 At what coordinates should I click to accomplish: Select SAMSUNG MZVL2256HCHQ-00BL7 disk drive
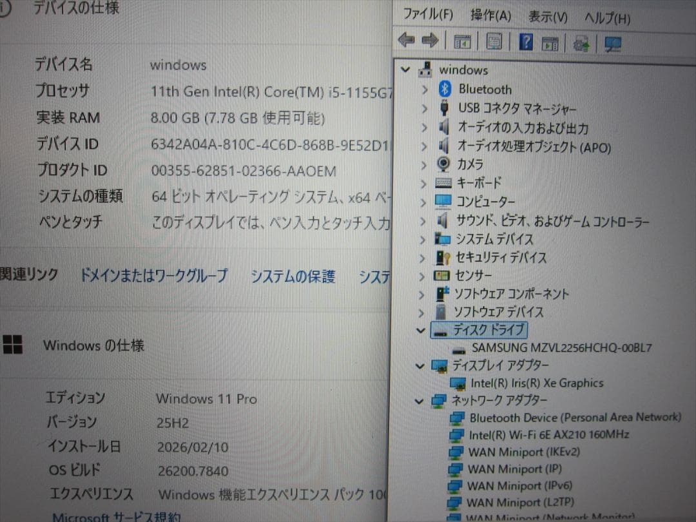(x=561, y=347)
